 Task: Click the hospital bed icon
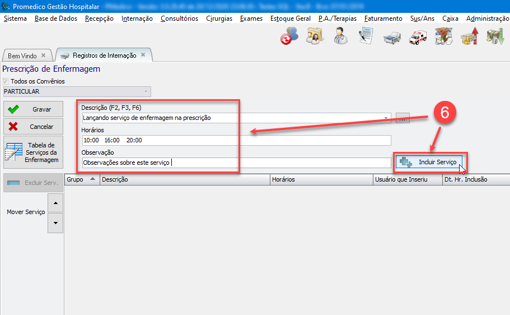pyautogui.click(x=392, y=37)
